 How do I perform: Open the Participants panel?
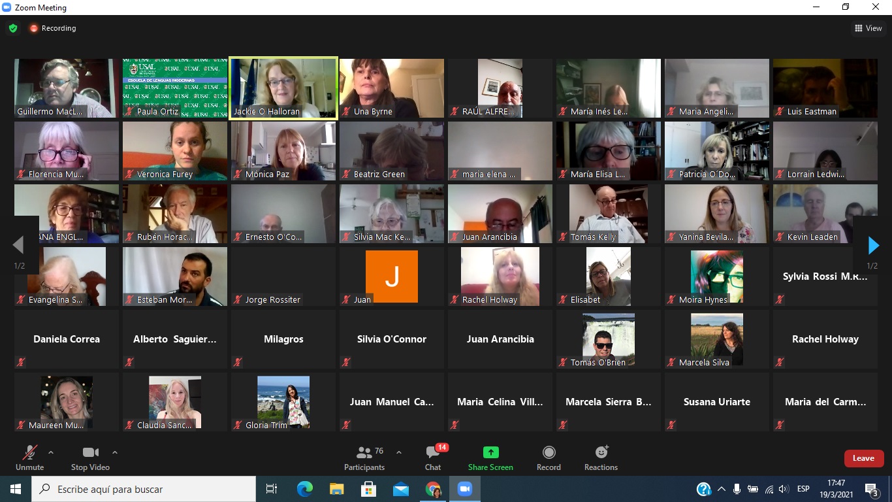pyautogui.click(x=364, y=458)
